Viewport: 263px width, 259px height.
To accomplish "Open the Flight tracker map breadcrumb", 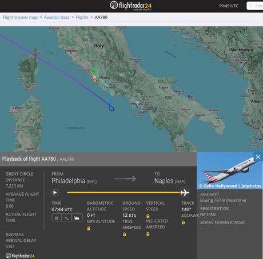I will 20,17.
